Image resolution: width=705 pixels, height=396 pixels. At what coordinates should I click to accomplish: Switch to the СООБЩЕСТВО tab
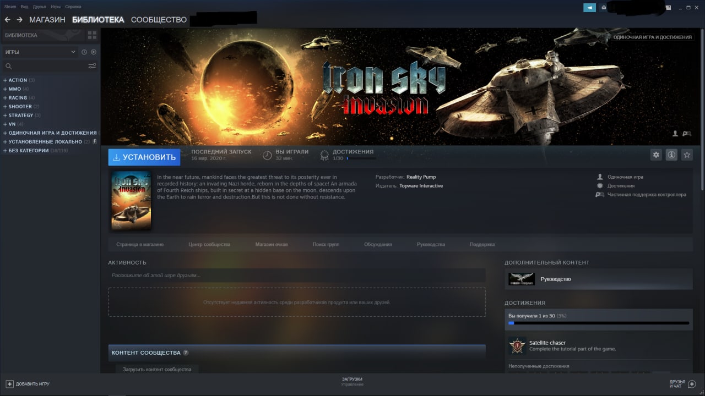159,19
